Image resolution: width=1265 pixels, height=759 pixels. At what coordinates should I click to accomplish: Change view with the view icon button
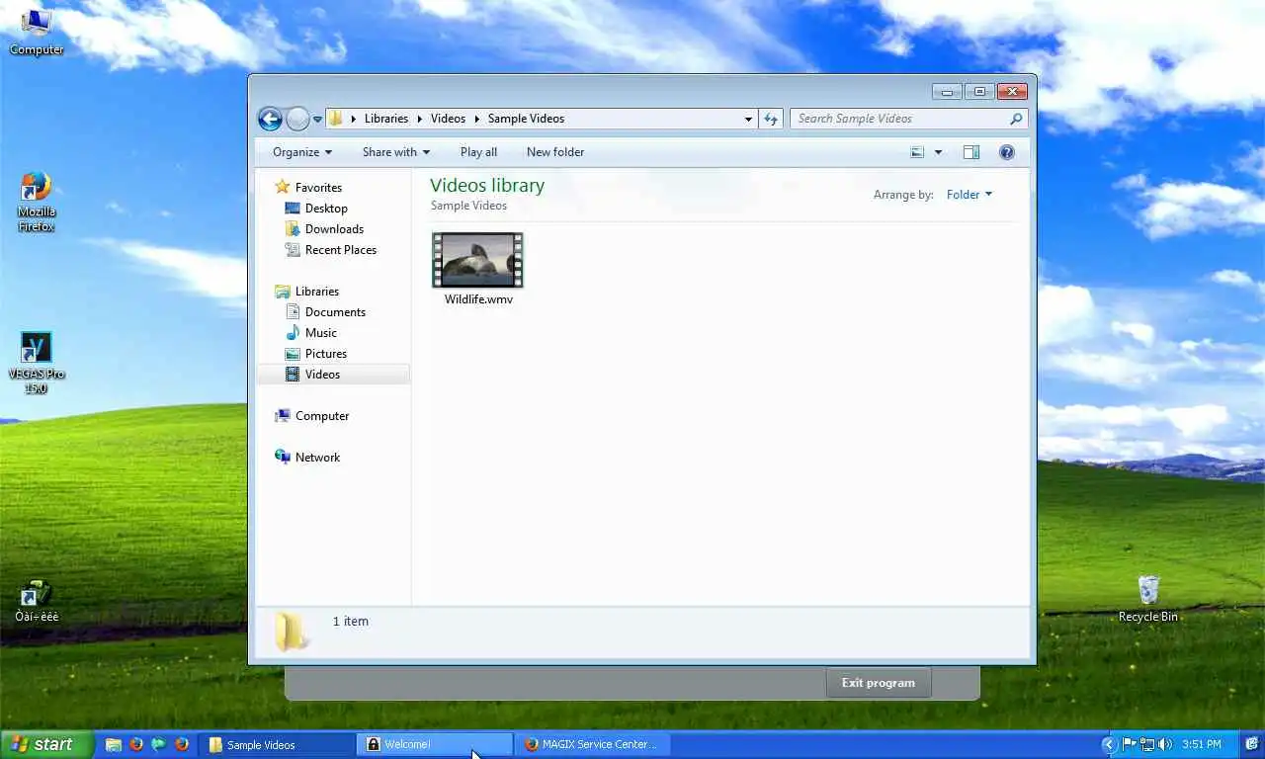(917, 152)
